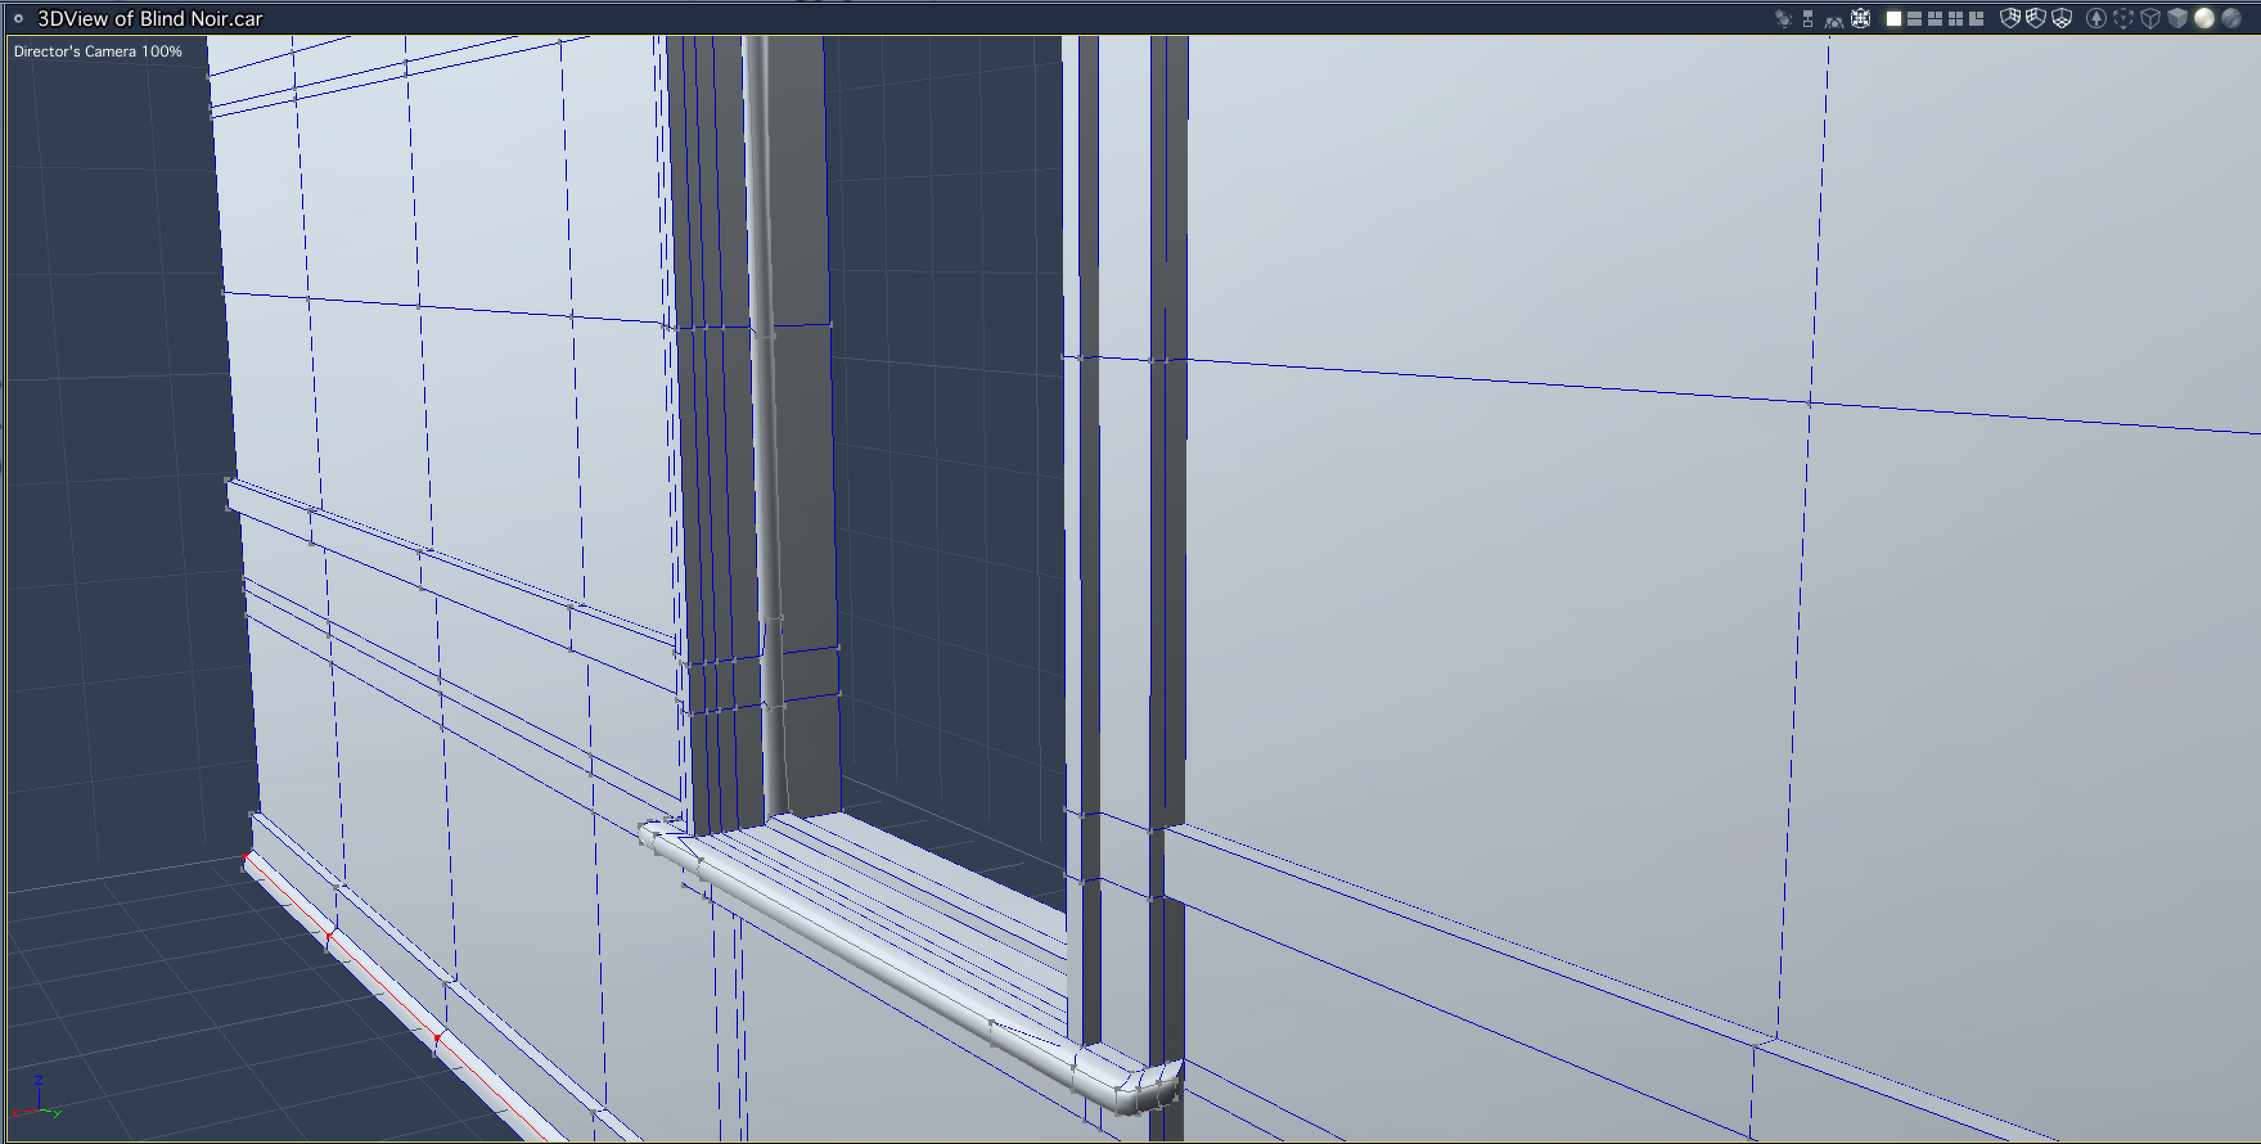Click the XYZ axis gizmo

38,1102
